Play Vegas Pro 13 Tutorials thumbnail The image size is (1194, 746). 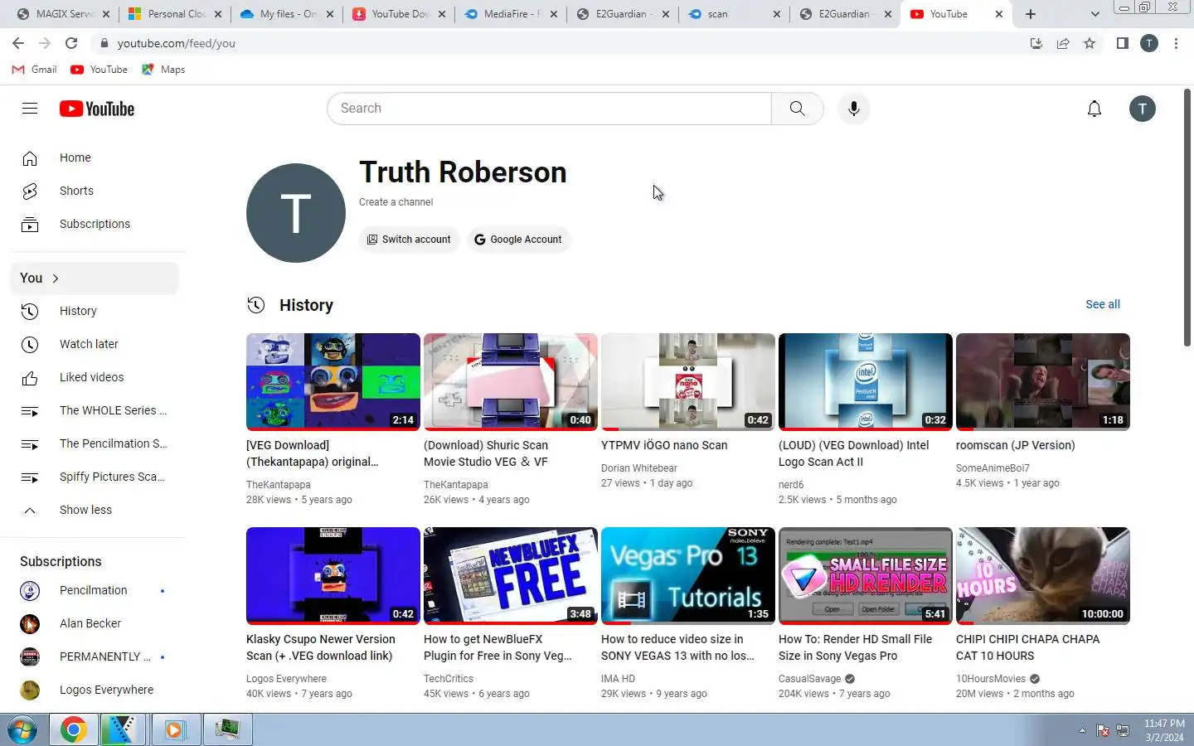(x=688, y=576)
